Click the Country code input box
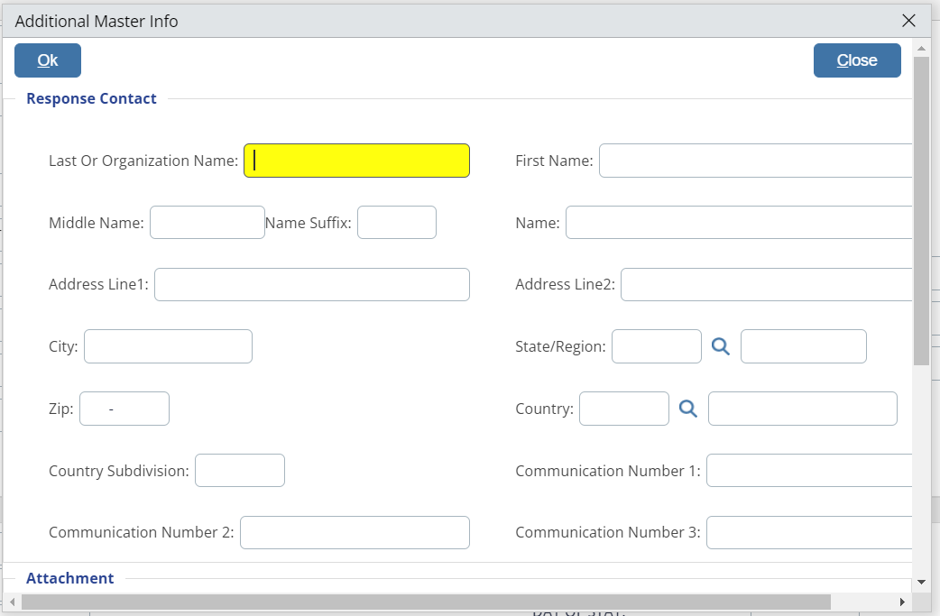This screenshot has height=616, width=940. tap(623, 409)
